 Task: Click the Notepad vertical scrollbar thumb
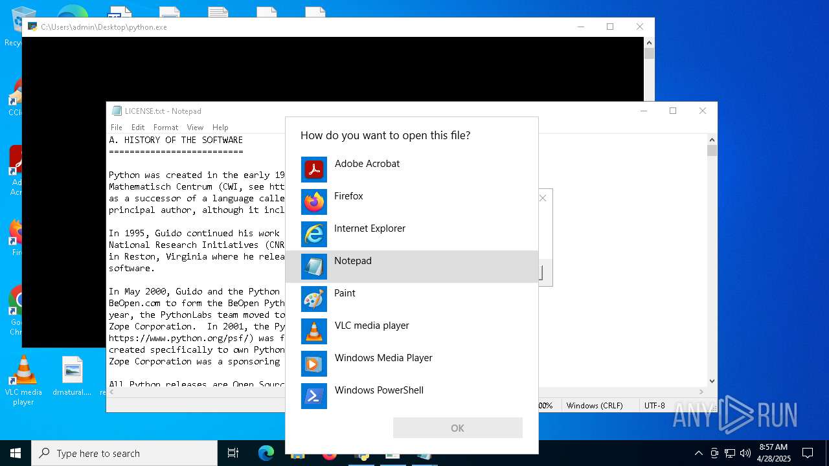point(712,150)
